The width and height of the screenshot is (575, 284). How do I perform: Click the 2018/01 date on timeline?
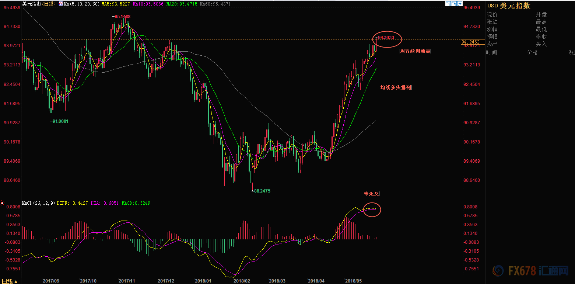coord(203,281)
